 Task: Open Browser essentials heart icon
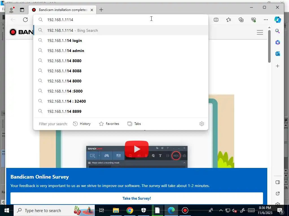(x=254, y=20)
